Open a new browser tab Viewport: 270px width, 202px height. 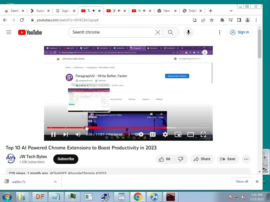210,11
